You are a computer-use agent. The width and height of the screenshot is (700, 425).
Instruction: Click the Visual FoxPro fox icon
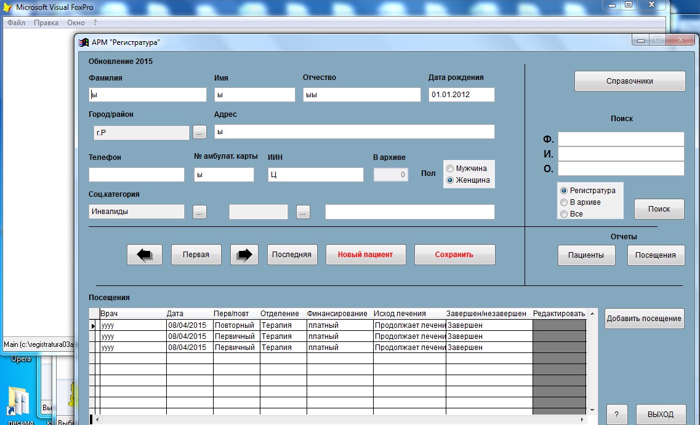7,7
